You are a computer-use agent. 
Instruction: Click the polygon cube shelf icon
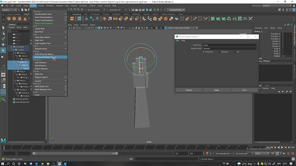pyautogui.click(x=14, y=19)
